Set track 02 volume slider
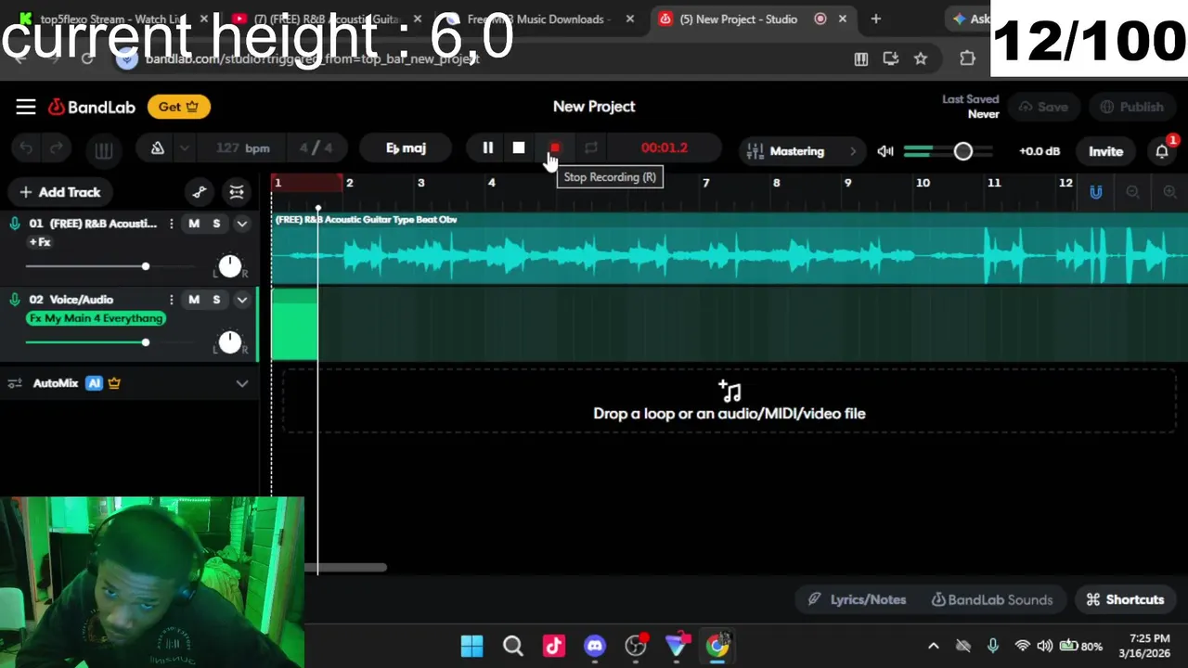The width and height of the screenshot is (1188, 668). coord(145,342)
